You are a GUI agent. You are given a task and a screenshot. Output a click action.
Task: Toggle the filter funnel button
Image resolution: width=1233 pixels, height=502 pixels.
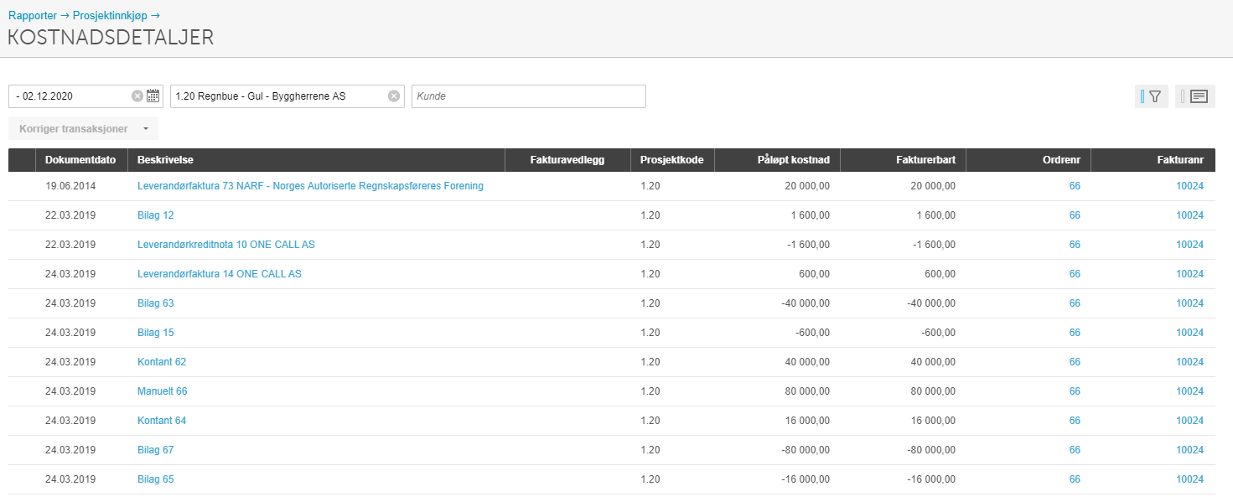point(1151,96)
